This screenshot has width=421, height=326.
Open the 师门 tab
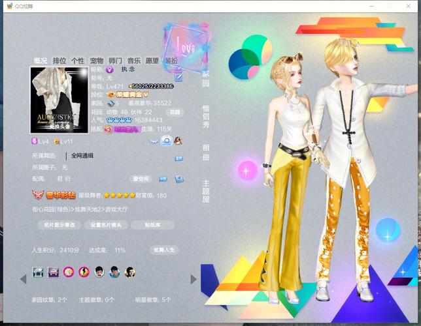pos(115,61)
